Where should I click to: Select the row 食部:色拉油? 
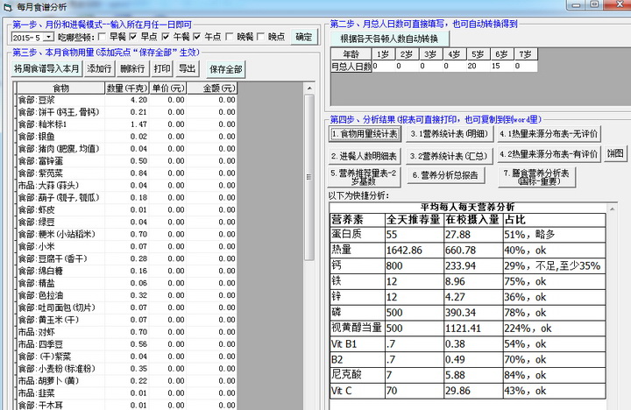[127, 295]
